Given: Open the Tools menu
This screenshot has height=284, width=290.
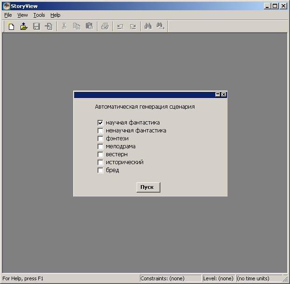Looking at the screenshot, I should click(39, 15).
